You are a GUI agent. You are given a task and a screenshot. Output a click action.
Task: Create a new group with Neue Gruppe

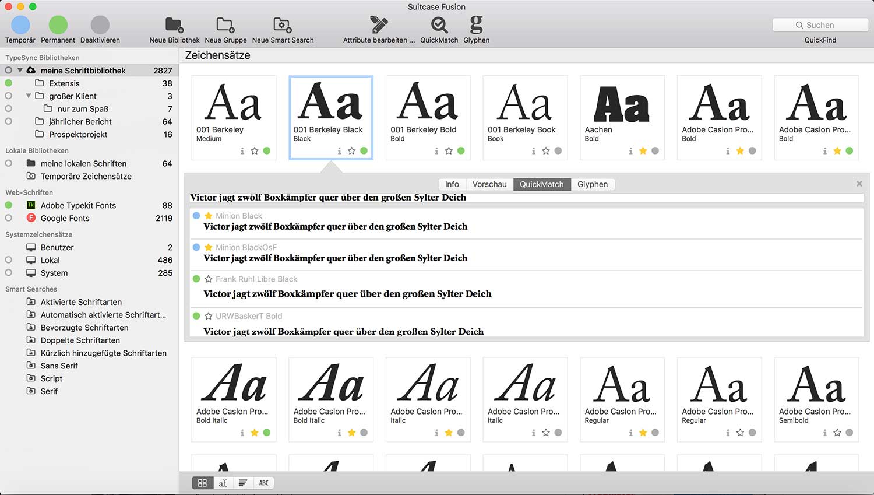(225, 26)
